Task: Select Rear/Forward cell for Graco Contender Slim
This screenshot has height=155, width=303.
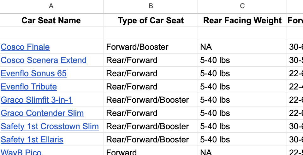Action: [151, 113]
